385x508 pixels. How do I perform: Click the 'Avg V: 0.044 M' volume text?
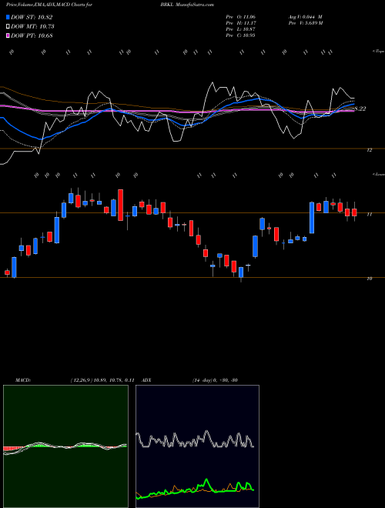tap(305, 17)
